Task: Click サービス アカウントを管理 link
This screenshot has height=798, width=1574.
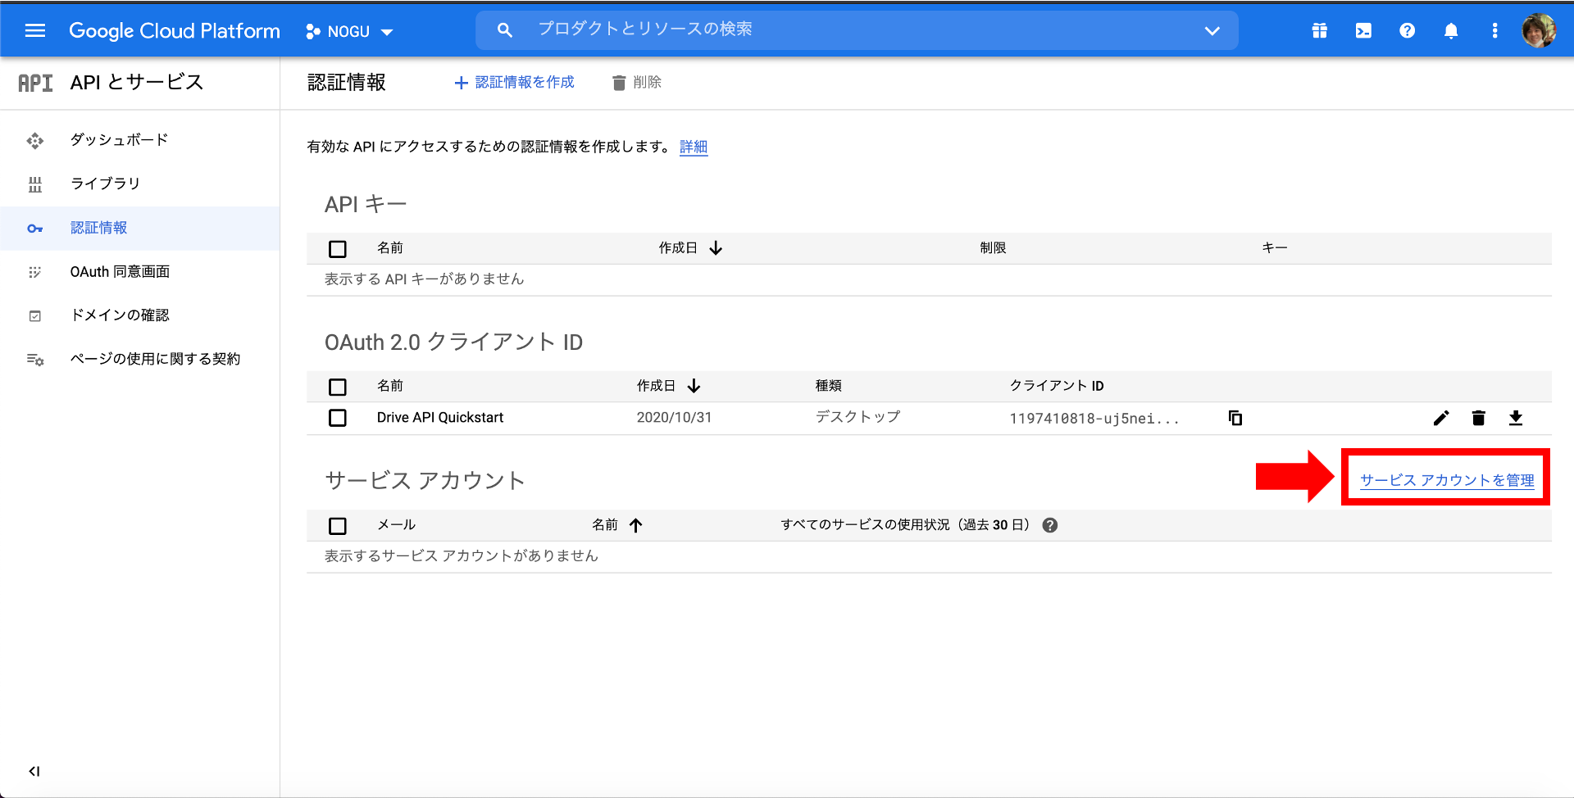Action: tap(1447, 481)
